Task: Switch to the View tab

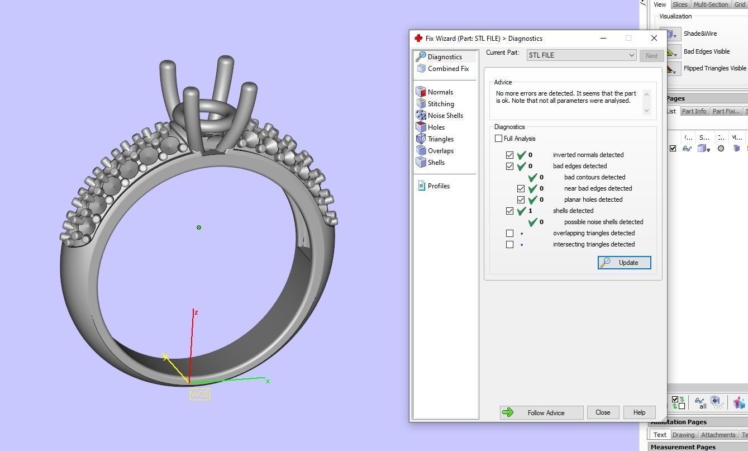Action: 660,4
